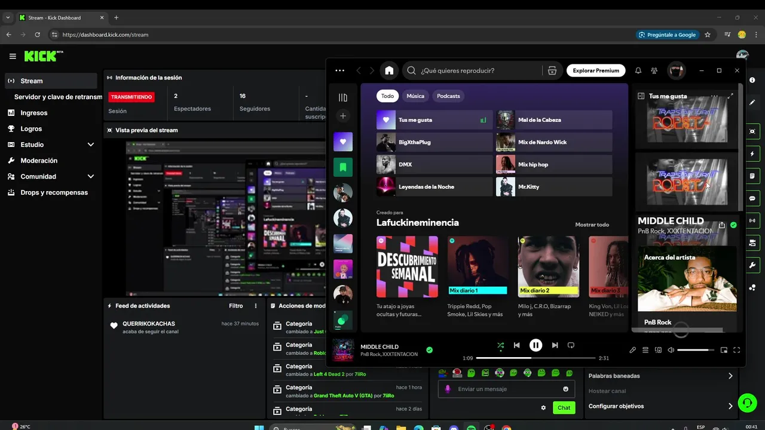Toggle shuffle in Spotify player
This screenshot has height=430, width=765.
[x=500, y=345]
